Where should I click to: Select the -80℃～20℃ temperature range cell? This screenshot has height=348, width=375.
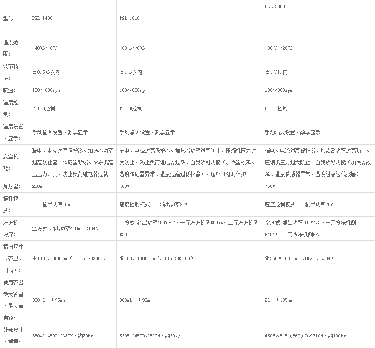click(279, 48)
